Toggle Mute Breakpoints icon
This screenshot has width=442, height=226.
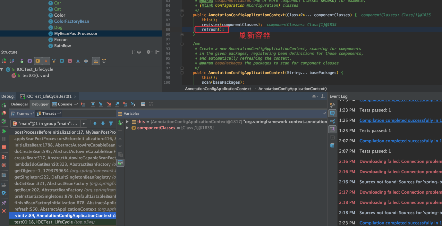tap(4, 165)
